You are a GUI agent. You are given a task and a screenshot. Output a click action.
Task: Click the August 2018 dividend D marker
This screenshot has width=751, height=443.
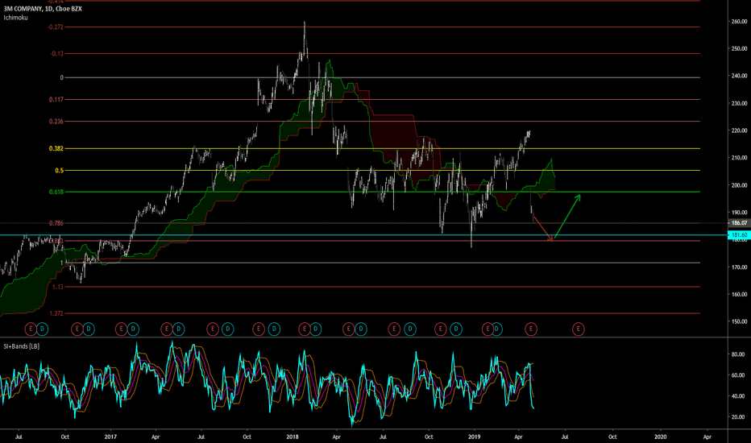point(409,329)
